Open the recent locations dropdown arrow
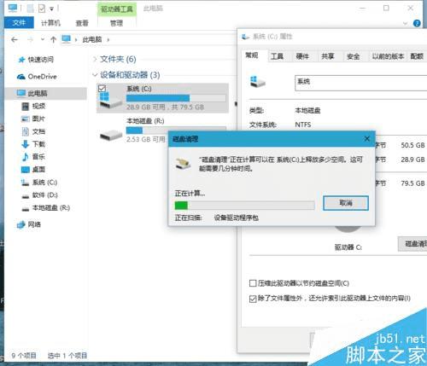Image resolution: width=427 pixels, height=366 pixels. (43, 39)
